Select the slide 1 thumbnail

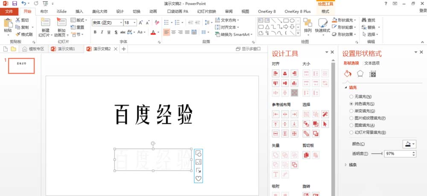coord(21,66)
